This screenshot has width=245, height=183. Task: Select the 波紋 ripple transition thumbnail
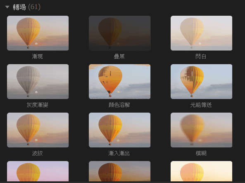click(x=38, y=130)
